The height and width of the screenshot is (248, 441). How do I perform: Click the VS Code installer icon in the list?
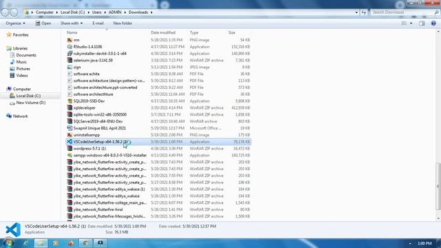tap(70, 142)
